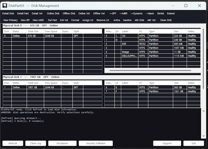This screenshot has width=208, height=149.
Task: Select volume 7 sized 1321 GB
Action: pyautogui.click(x=152, y=91)
